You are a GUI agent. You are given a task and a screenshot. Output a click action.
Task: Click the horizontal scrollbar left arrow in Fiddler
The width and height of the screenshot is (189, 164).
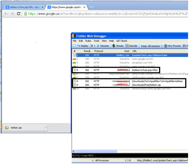pyautogui.click(x=74, y=151)
